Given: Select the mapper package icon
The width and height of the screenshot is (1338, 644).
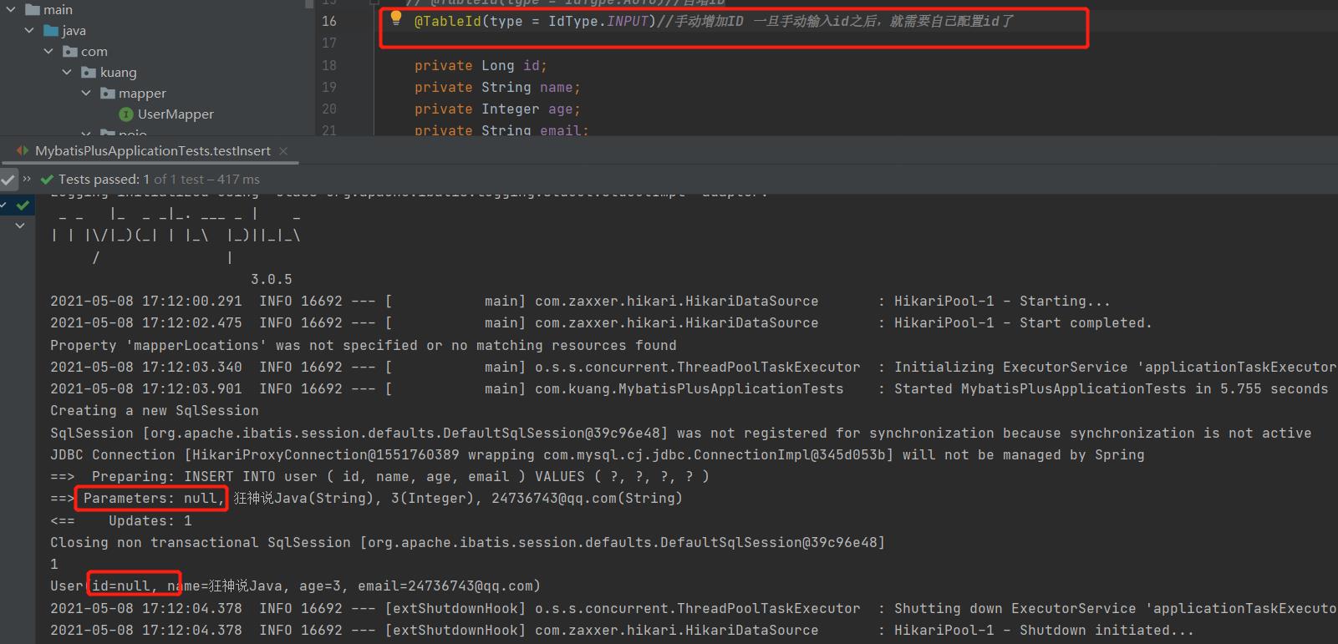Looking at the screenshot, I should click(x=108, y=93).
